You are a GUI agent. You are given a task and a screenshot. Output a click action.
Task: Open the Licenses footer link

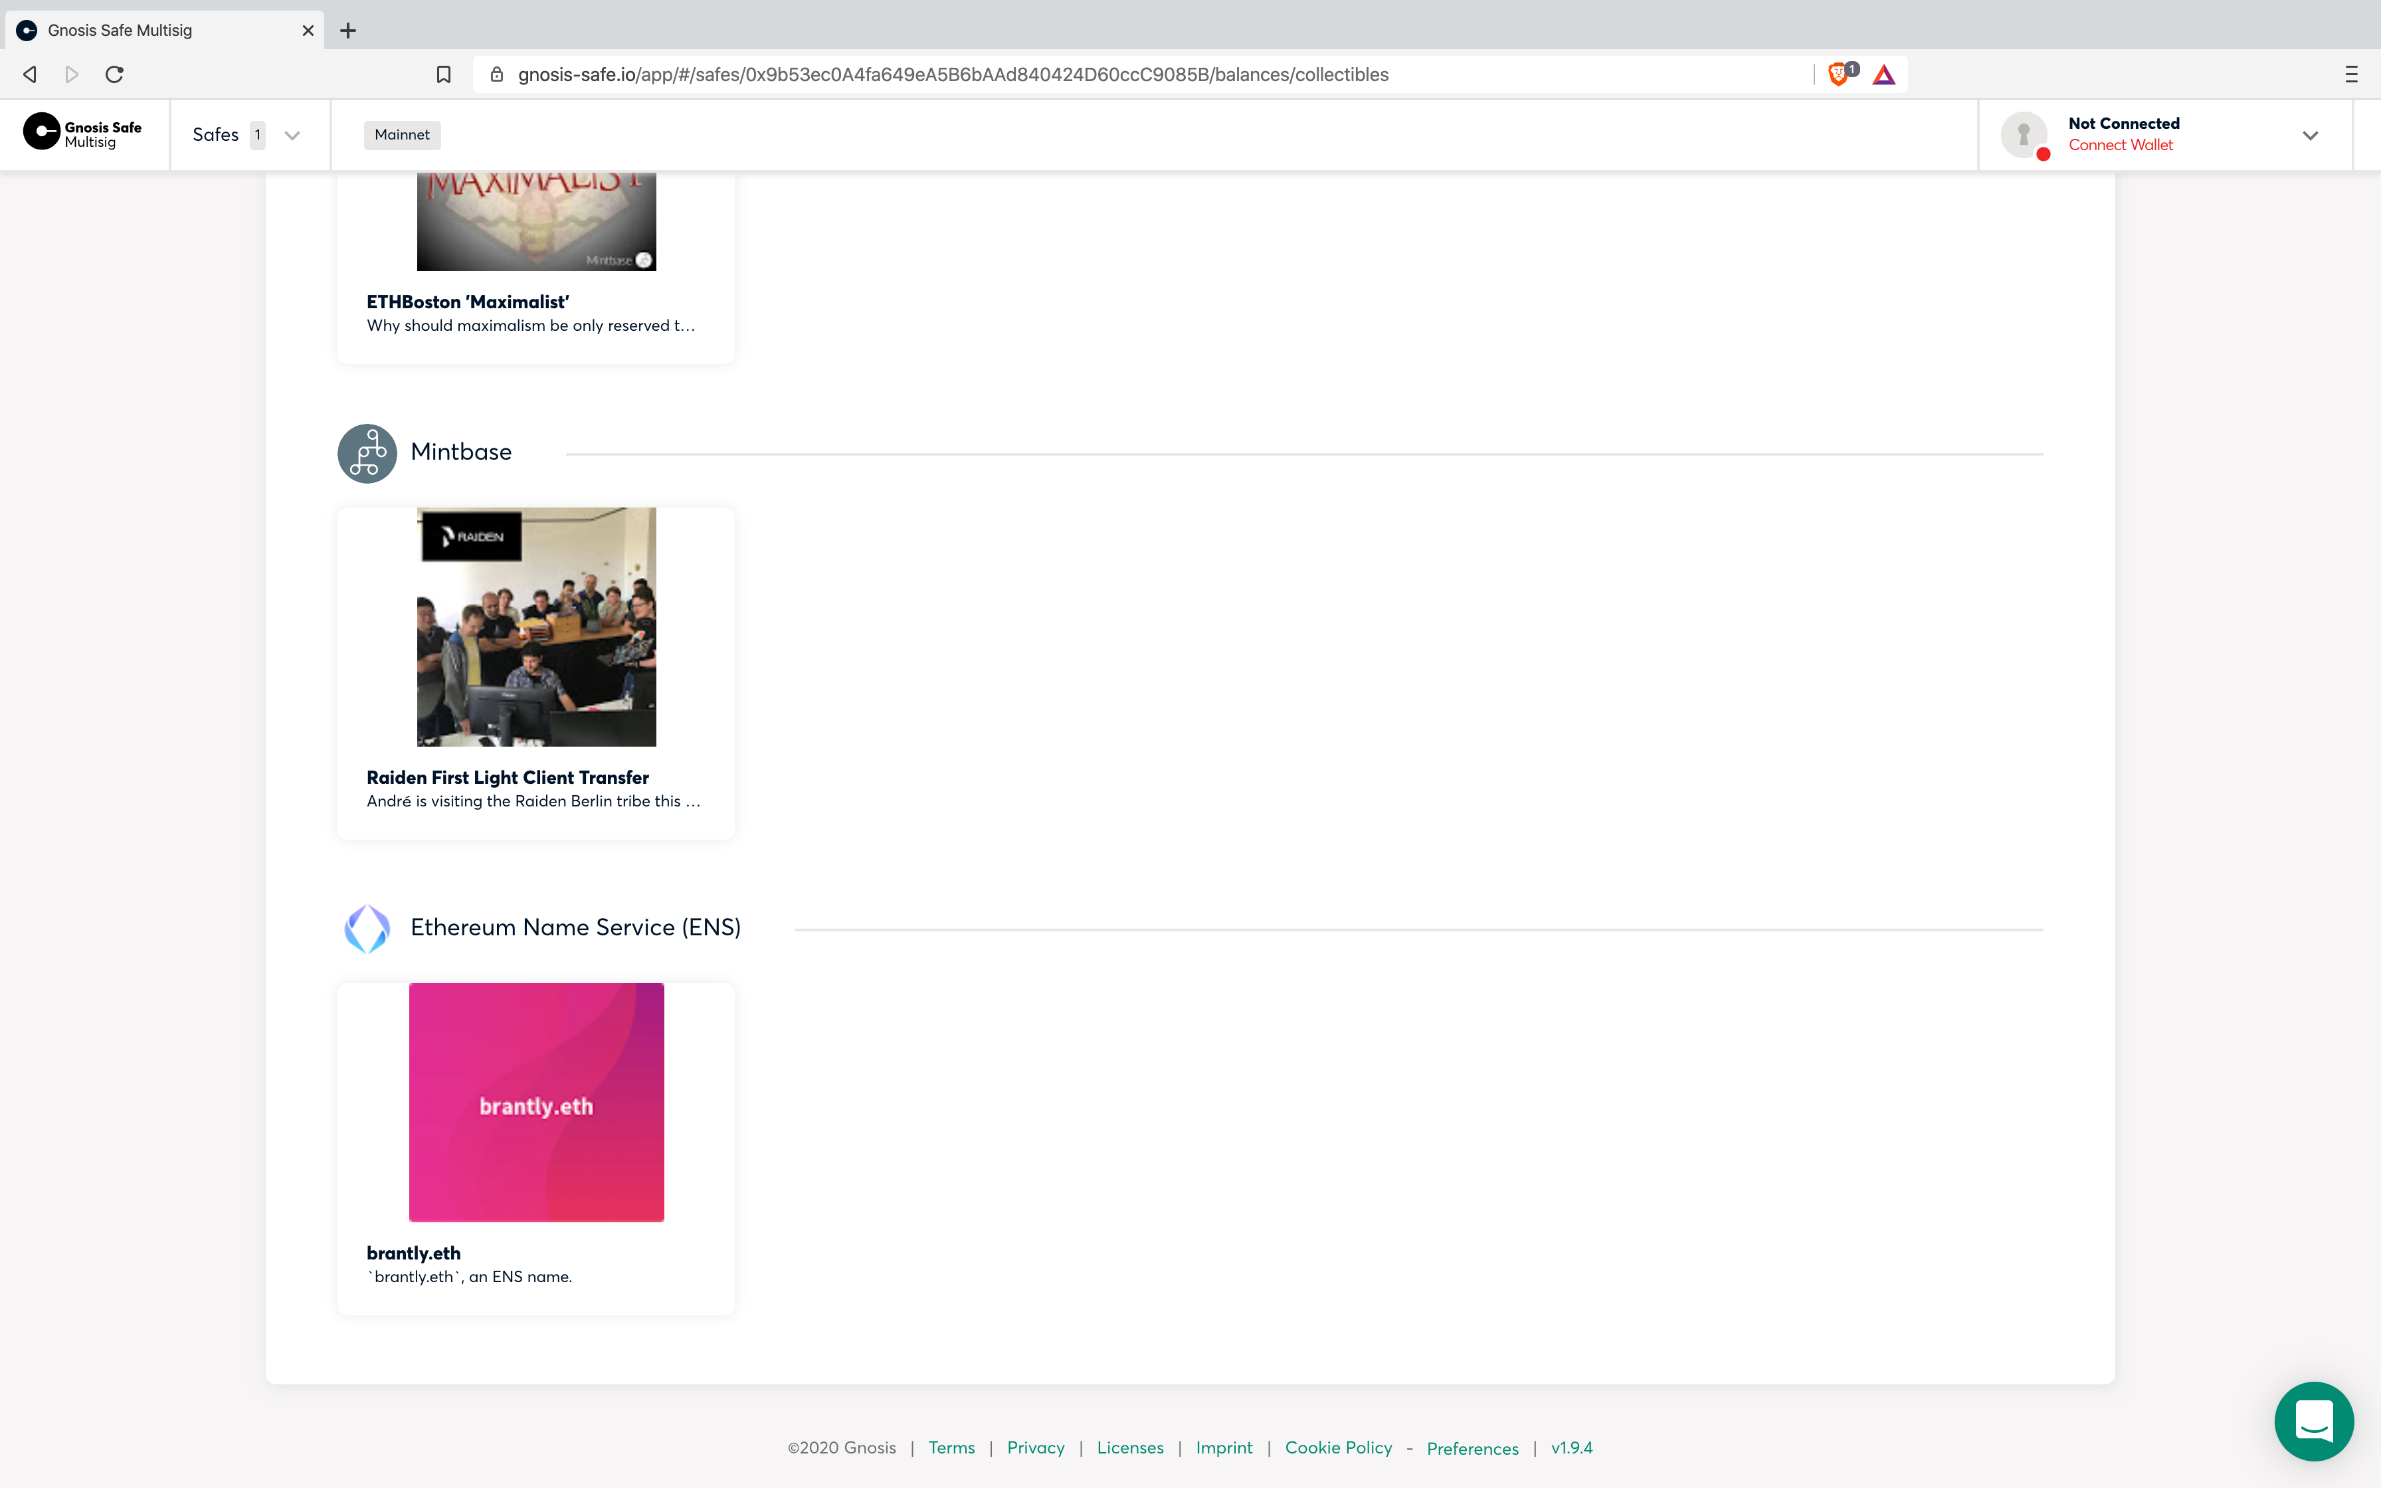pyautogui.click(x=1129, y=1447)
